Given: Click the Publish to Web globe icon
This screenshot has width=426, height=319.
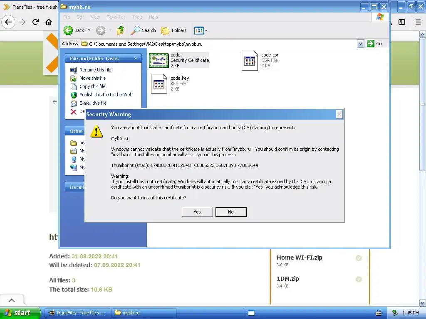Looking at the screenshot, I should click(74, 95).
